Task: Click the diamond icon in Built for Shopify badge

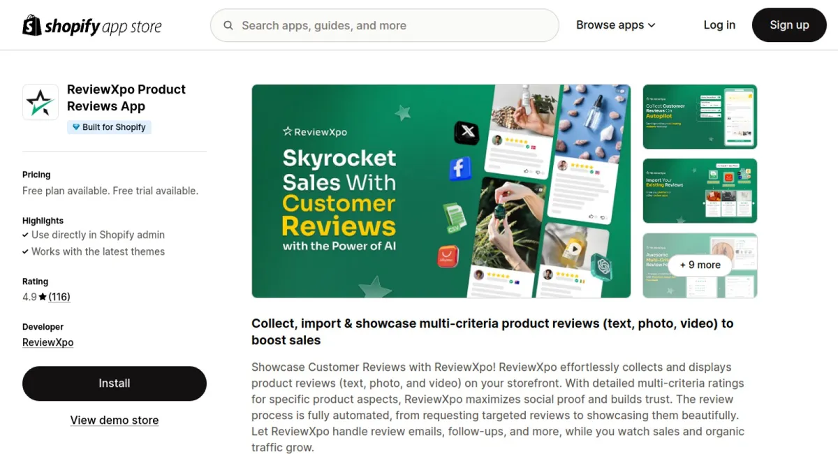Action: (x=76, y=127)
